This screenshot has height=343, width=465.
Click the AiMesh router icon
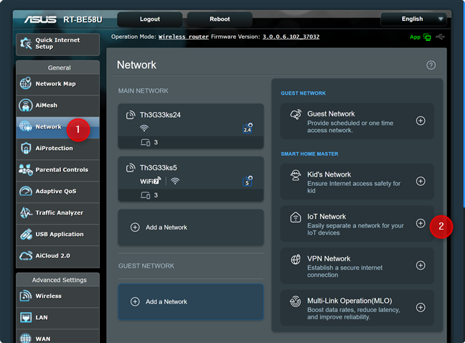(26, 105)
